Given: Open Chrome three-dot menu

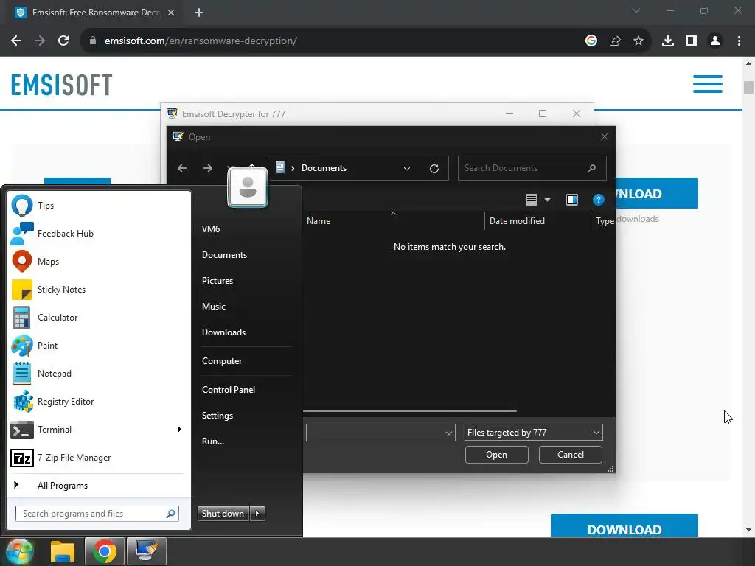Looking at the screenshot, I should coord(739,41).
